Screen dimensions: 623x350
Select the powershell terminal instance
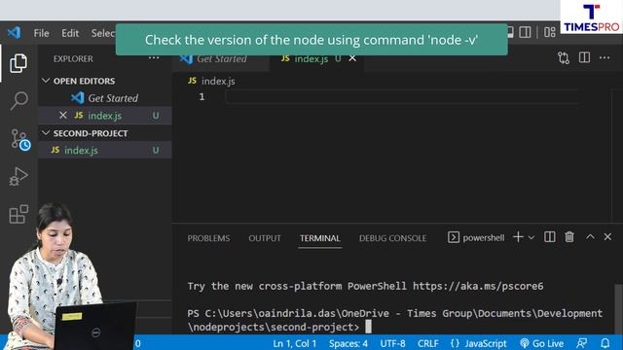(476, 237)
